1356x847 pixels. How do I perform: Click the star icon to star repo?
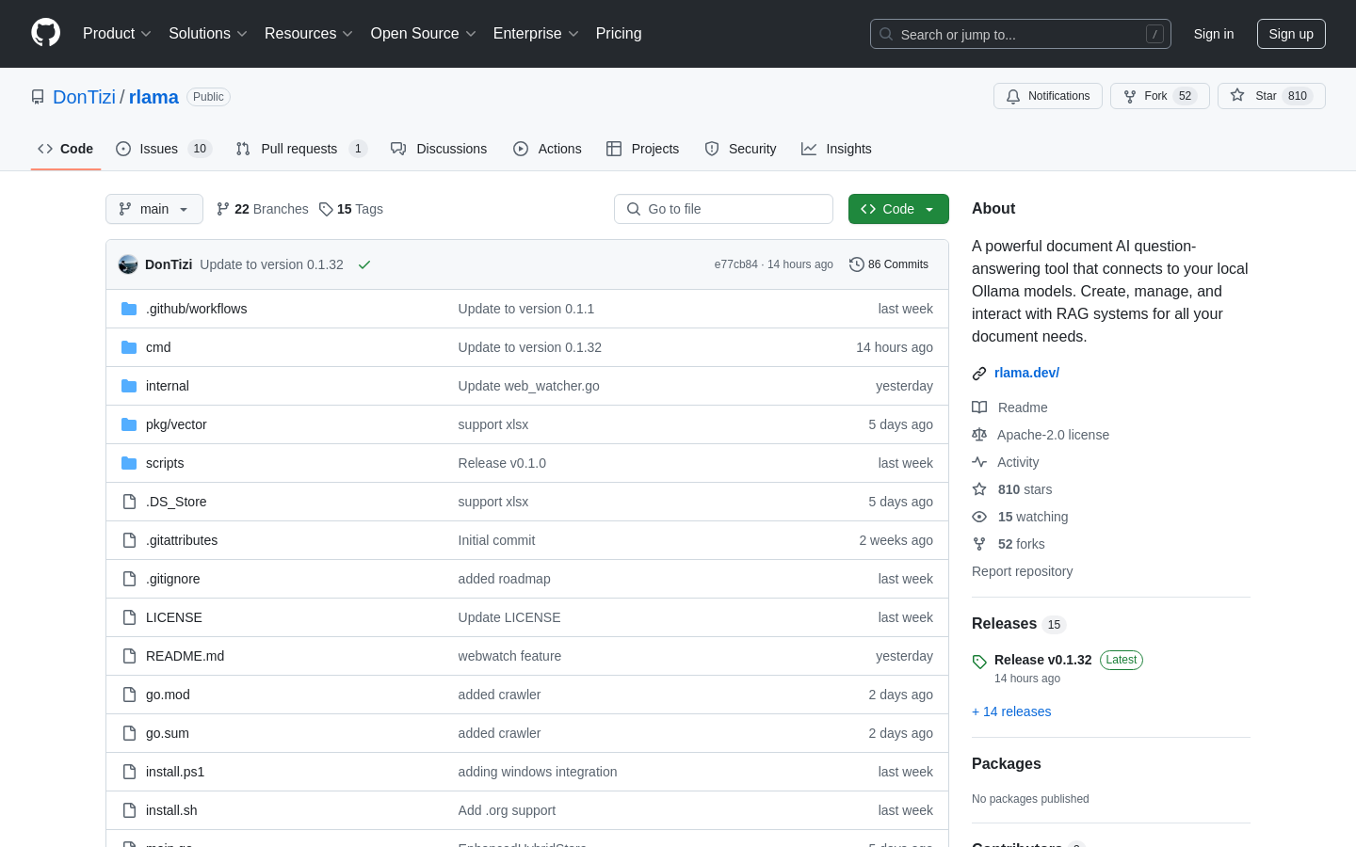1237,95
